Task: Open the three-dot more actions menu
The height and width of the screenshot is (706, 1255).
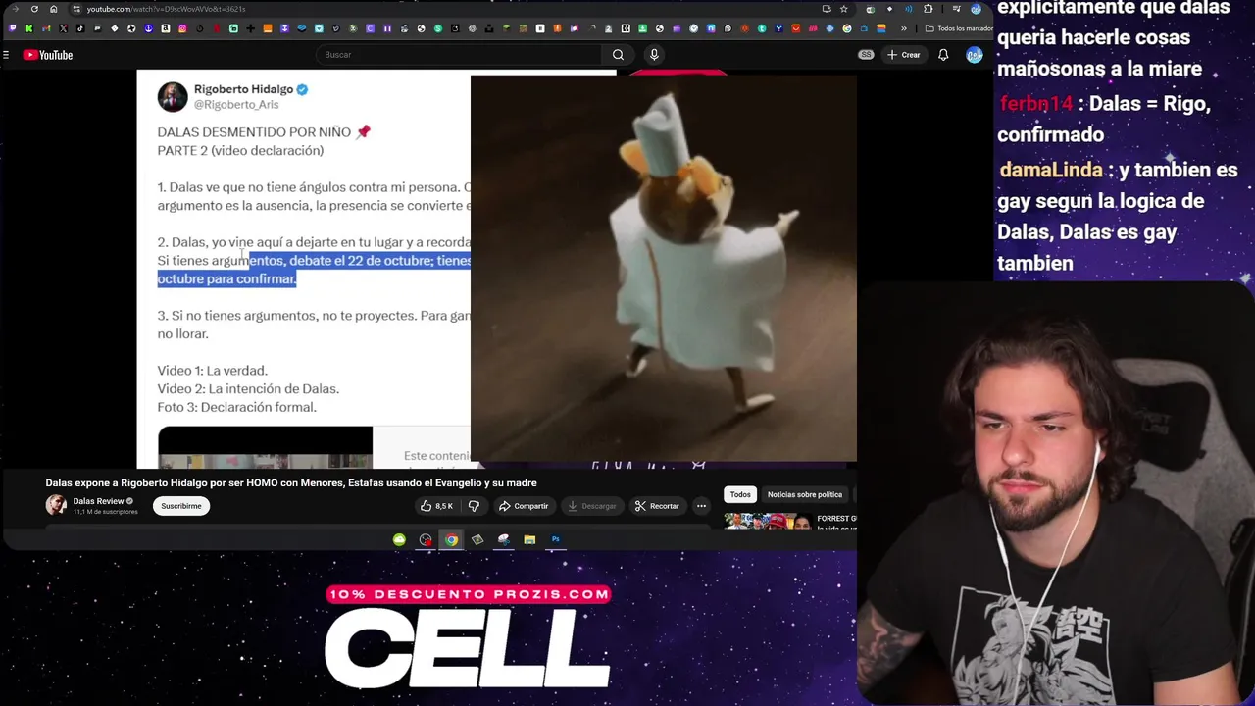Action: pos(701,506)
